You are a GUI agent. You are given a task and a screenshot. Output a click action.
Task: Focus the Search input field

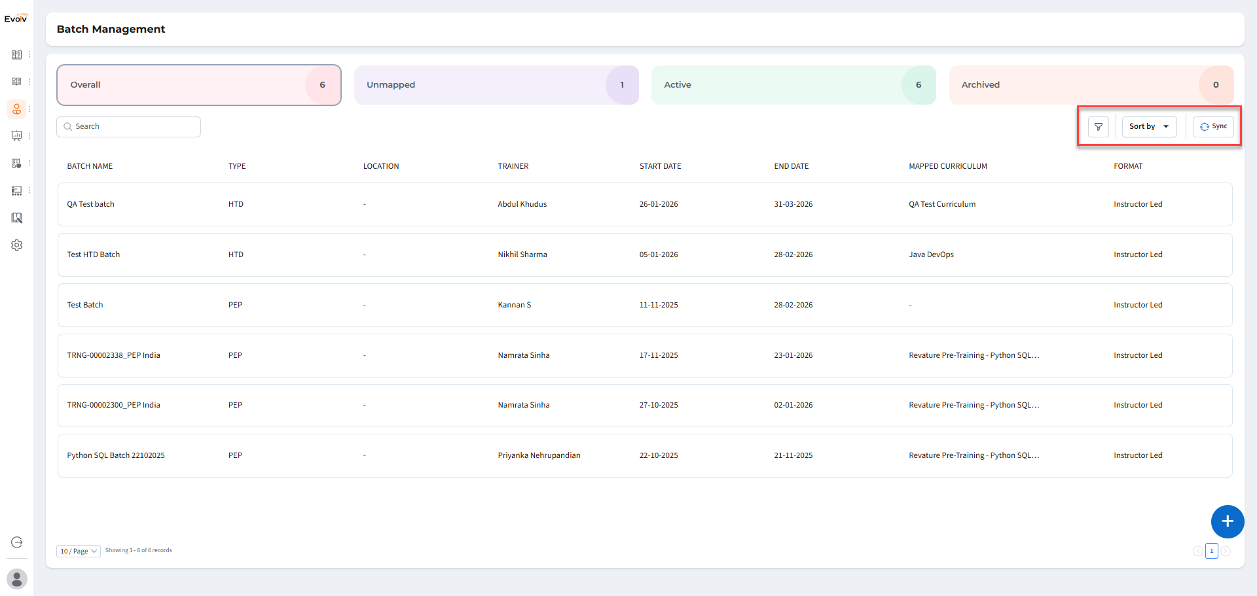tap(128, 127)
